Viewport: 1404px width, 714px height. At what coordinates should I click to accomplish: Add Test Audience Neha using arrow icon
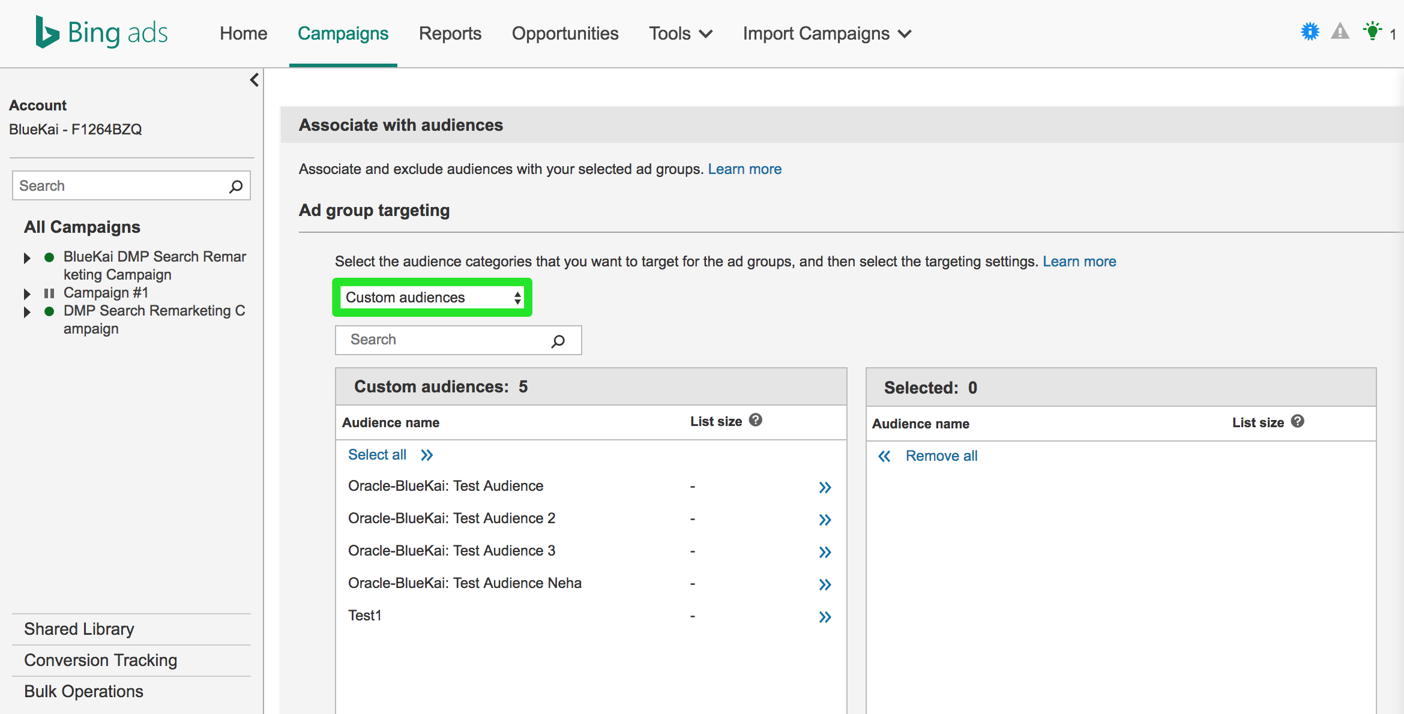tap(825, 584)
